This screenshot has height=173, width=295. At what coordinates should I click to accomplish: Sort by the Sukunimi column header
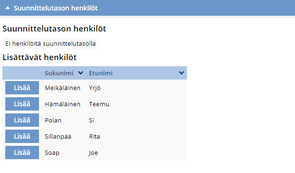(59, 73)
